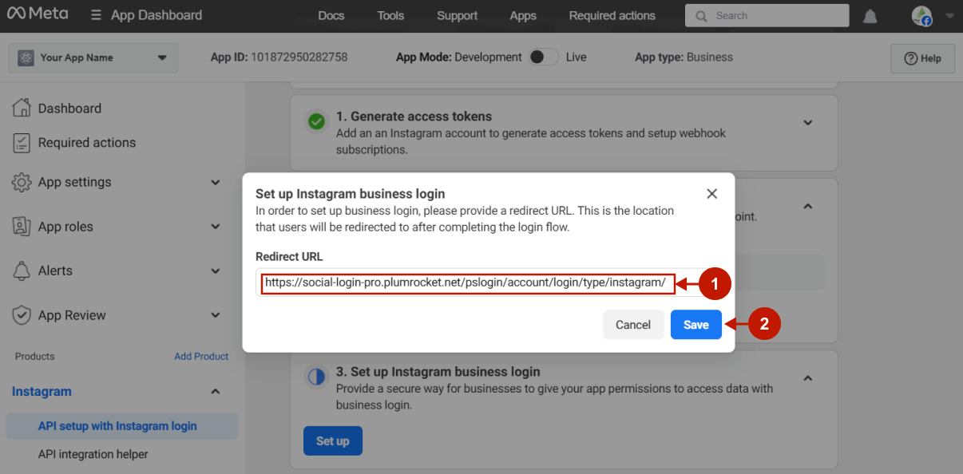Click the Alerts bell icon in sidebar
Screen dimensions: 963x474
pos(22,271)
